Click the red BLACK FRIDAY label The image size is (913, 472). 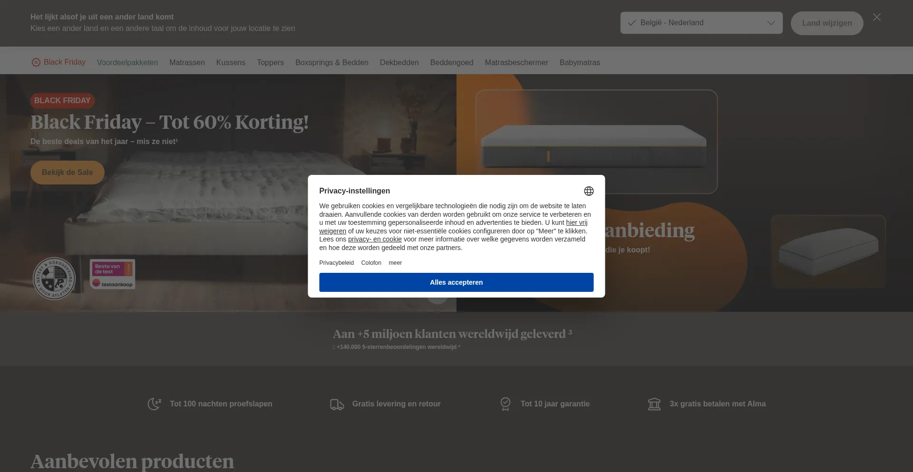(62, 101)
